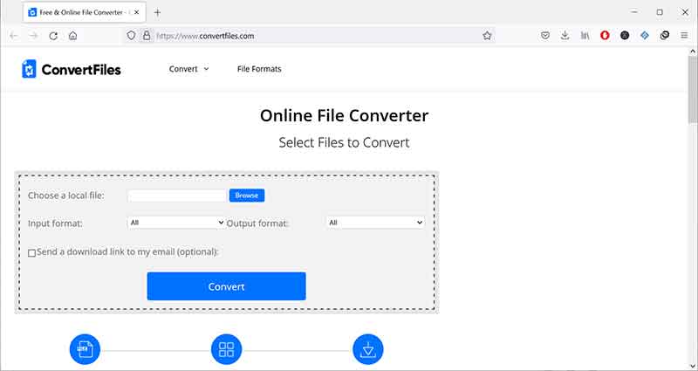This screenshot has height=371, width=698.
Task: Open the Output format dropdown
Action: click(x=375, y=223)
